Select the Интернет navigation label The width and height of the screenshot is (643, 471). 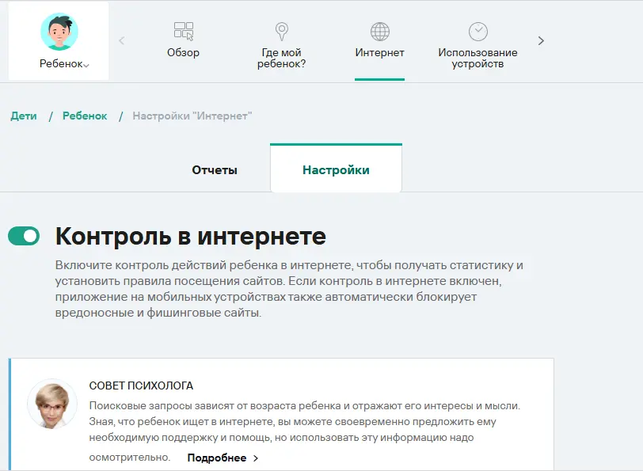[380, 53]
